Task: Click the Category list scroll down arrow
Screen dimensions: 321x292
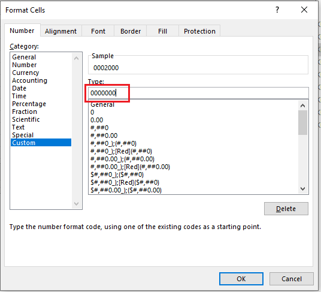Action: click(x=77, y=204)
